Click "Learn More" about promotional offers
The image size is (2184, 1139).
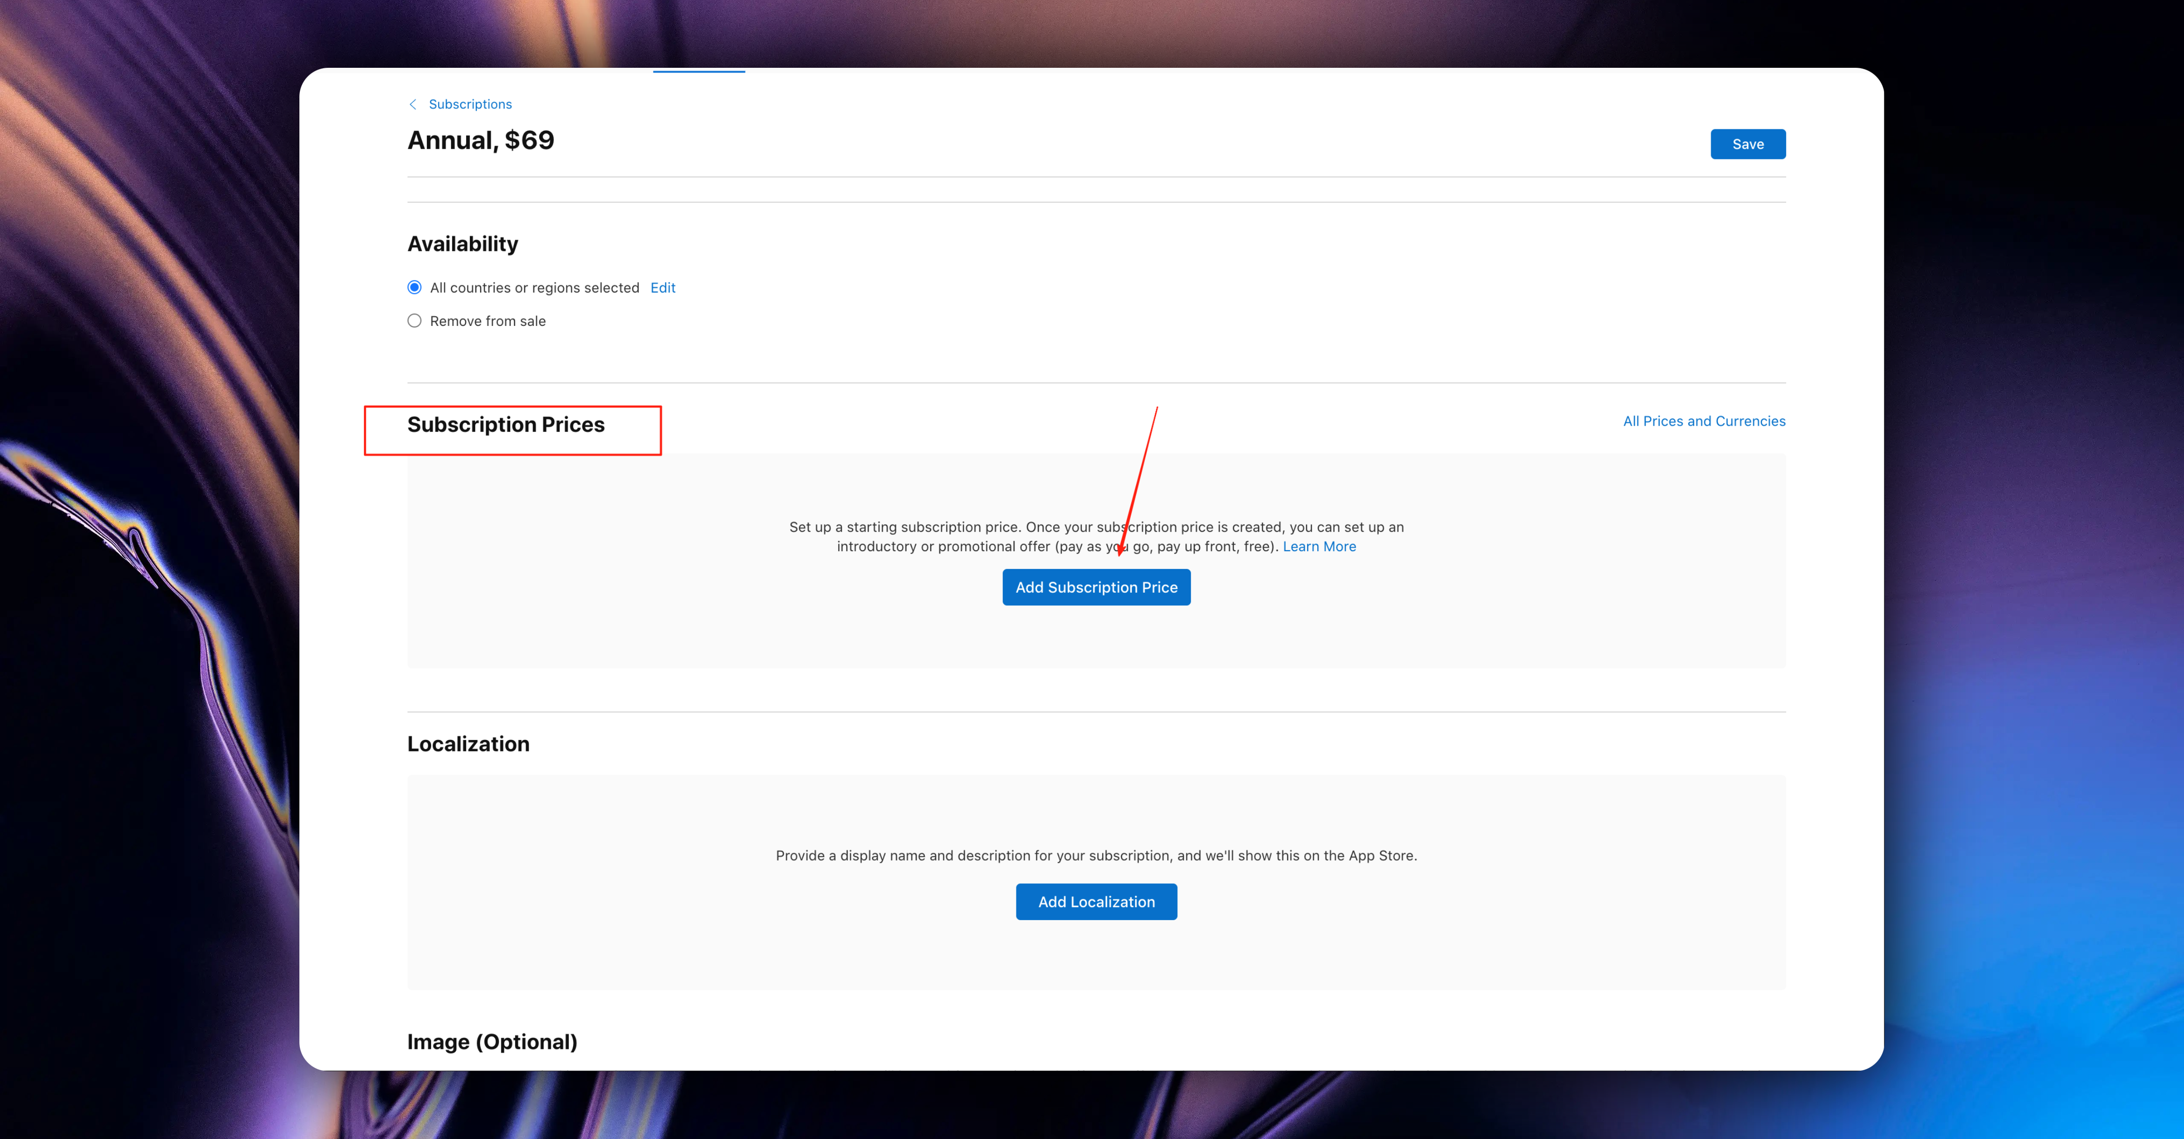tap(1319, 546)
